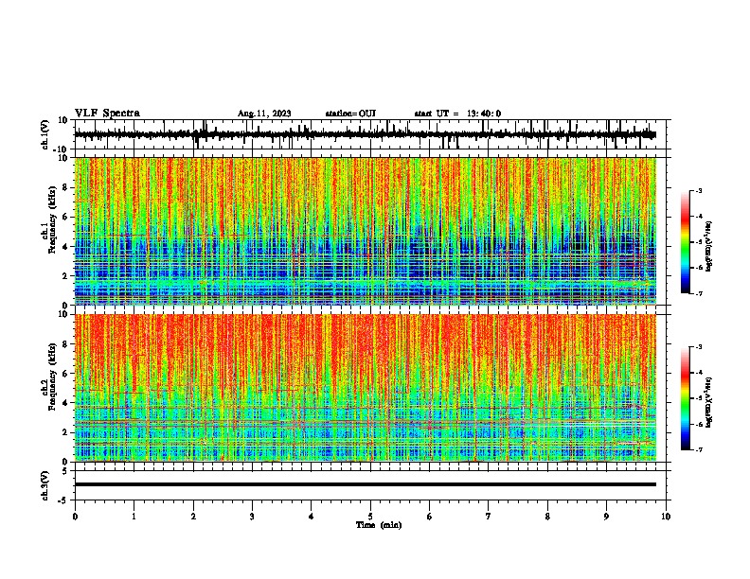Click the time axis tick label 7
This screenshot has width=750, height=579.
[489, 517]
